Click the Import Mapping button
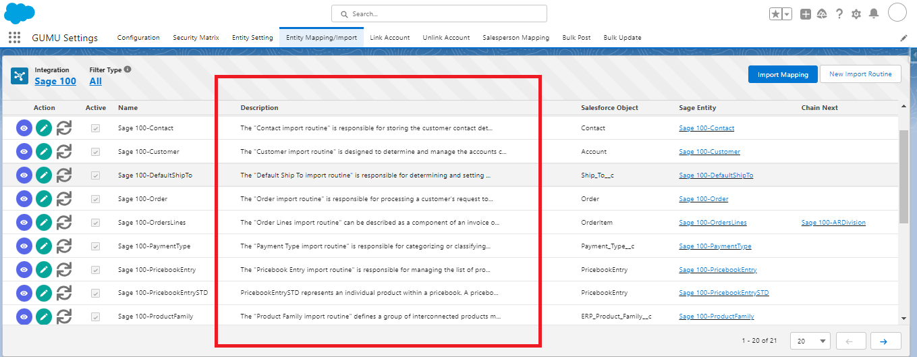Viewport: 917px width, 357px height. pos(783,74)
